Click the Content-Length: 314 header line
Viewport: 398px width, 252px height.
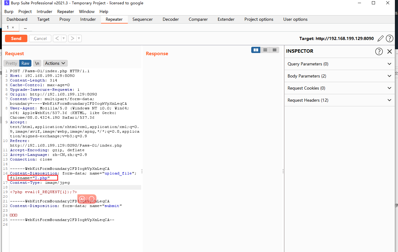(34, 80)
